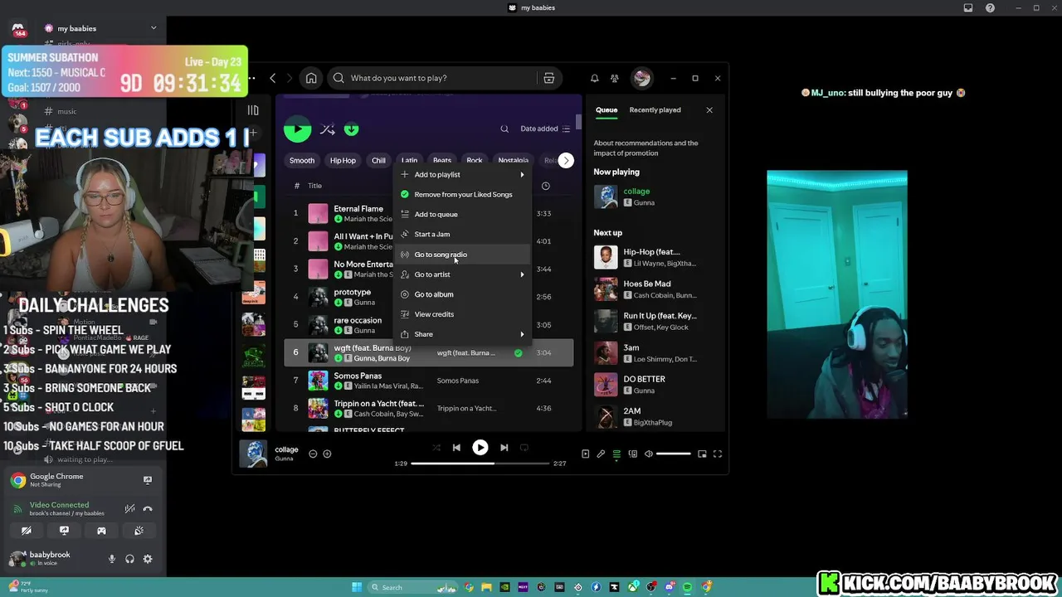Choose Start a Jam in context menu

462,234
